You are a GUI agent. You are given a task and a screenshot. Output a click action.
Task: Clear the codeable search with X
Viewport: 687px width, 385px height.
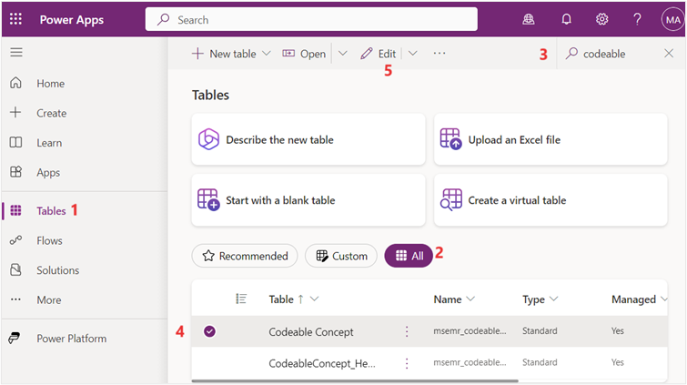point(669,54)
